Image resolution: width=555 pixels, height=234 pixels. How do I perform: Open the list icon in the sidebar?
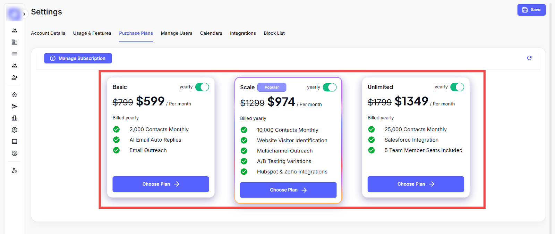[15, 54]
